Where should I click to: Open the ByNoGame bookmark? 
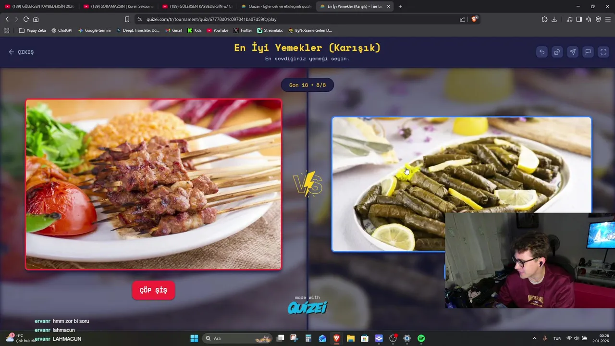pyautogui.click(x=310, y=30)
